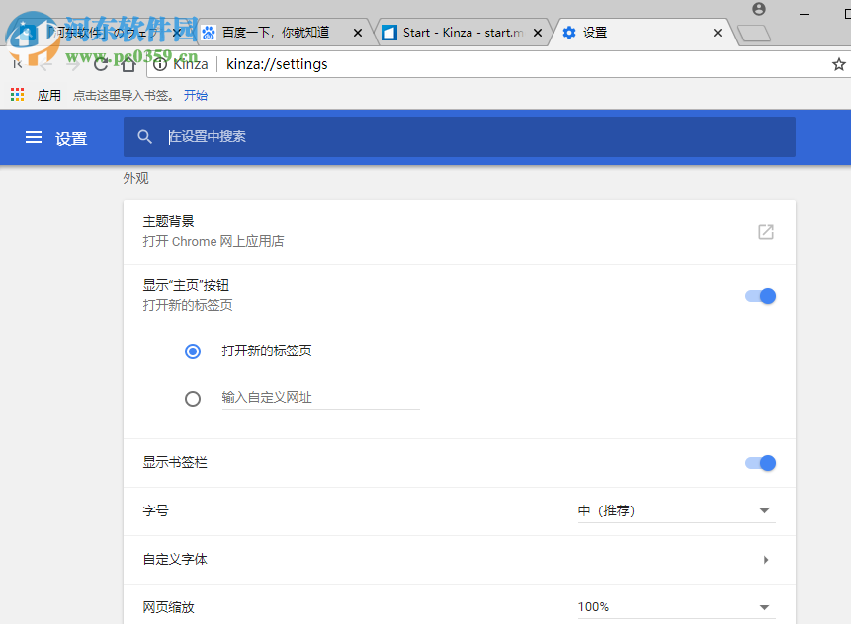
Task: Open the apps grid icon on bookmarks bar
Action: (x=16, y=94)
